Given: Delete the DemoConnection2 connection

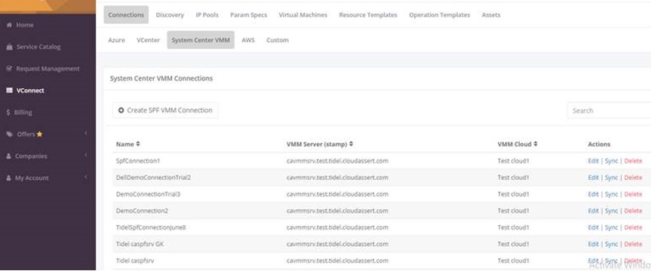Looking at the screenshot, I should (x=633, y=211).
